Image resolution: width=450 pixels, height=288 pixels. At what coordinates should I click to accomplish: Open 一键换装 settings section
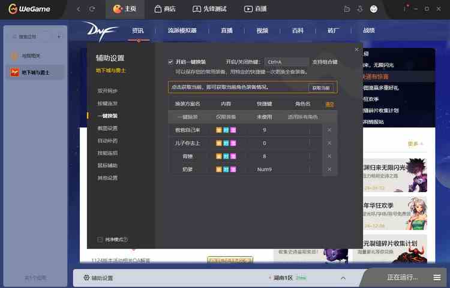click(107, 116)
